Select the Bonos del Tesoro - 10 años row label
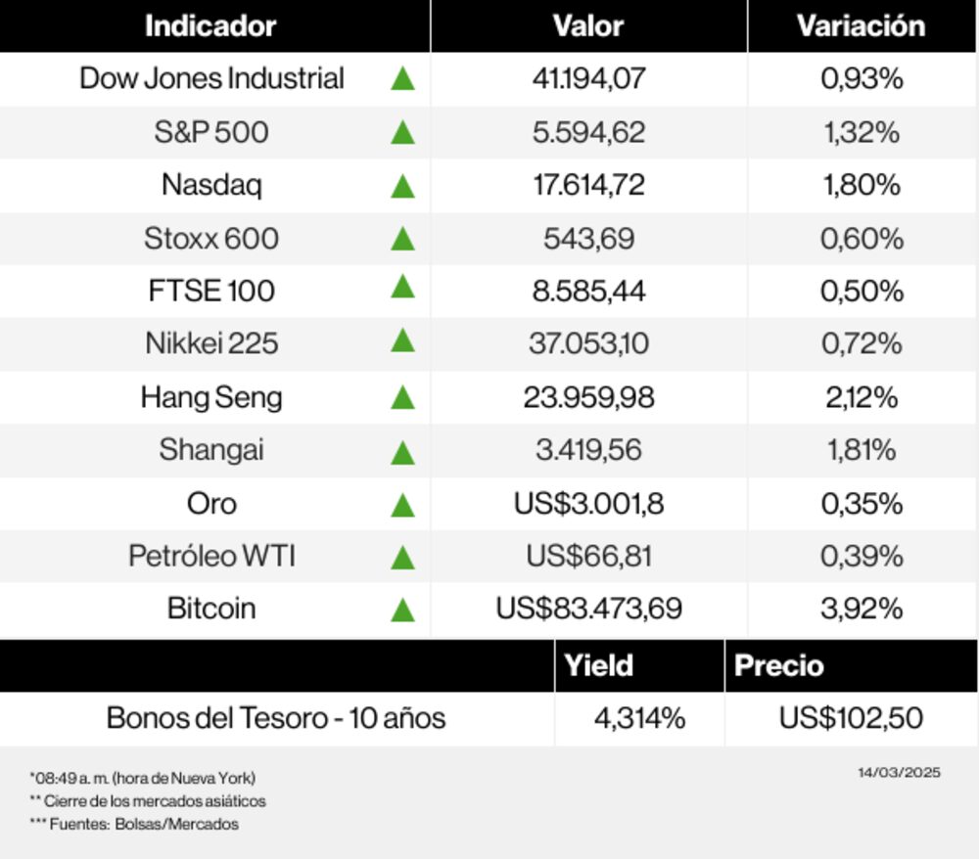Screen dimensions: 979x859 point(276,718)
